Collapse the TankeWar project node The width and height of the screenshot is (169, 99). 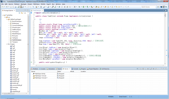(x=3, y=15)
